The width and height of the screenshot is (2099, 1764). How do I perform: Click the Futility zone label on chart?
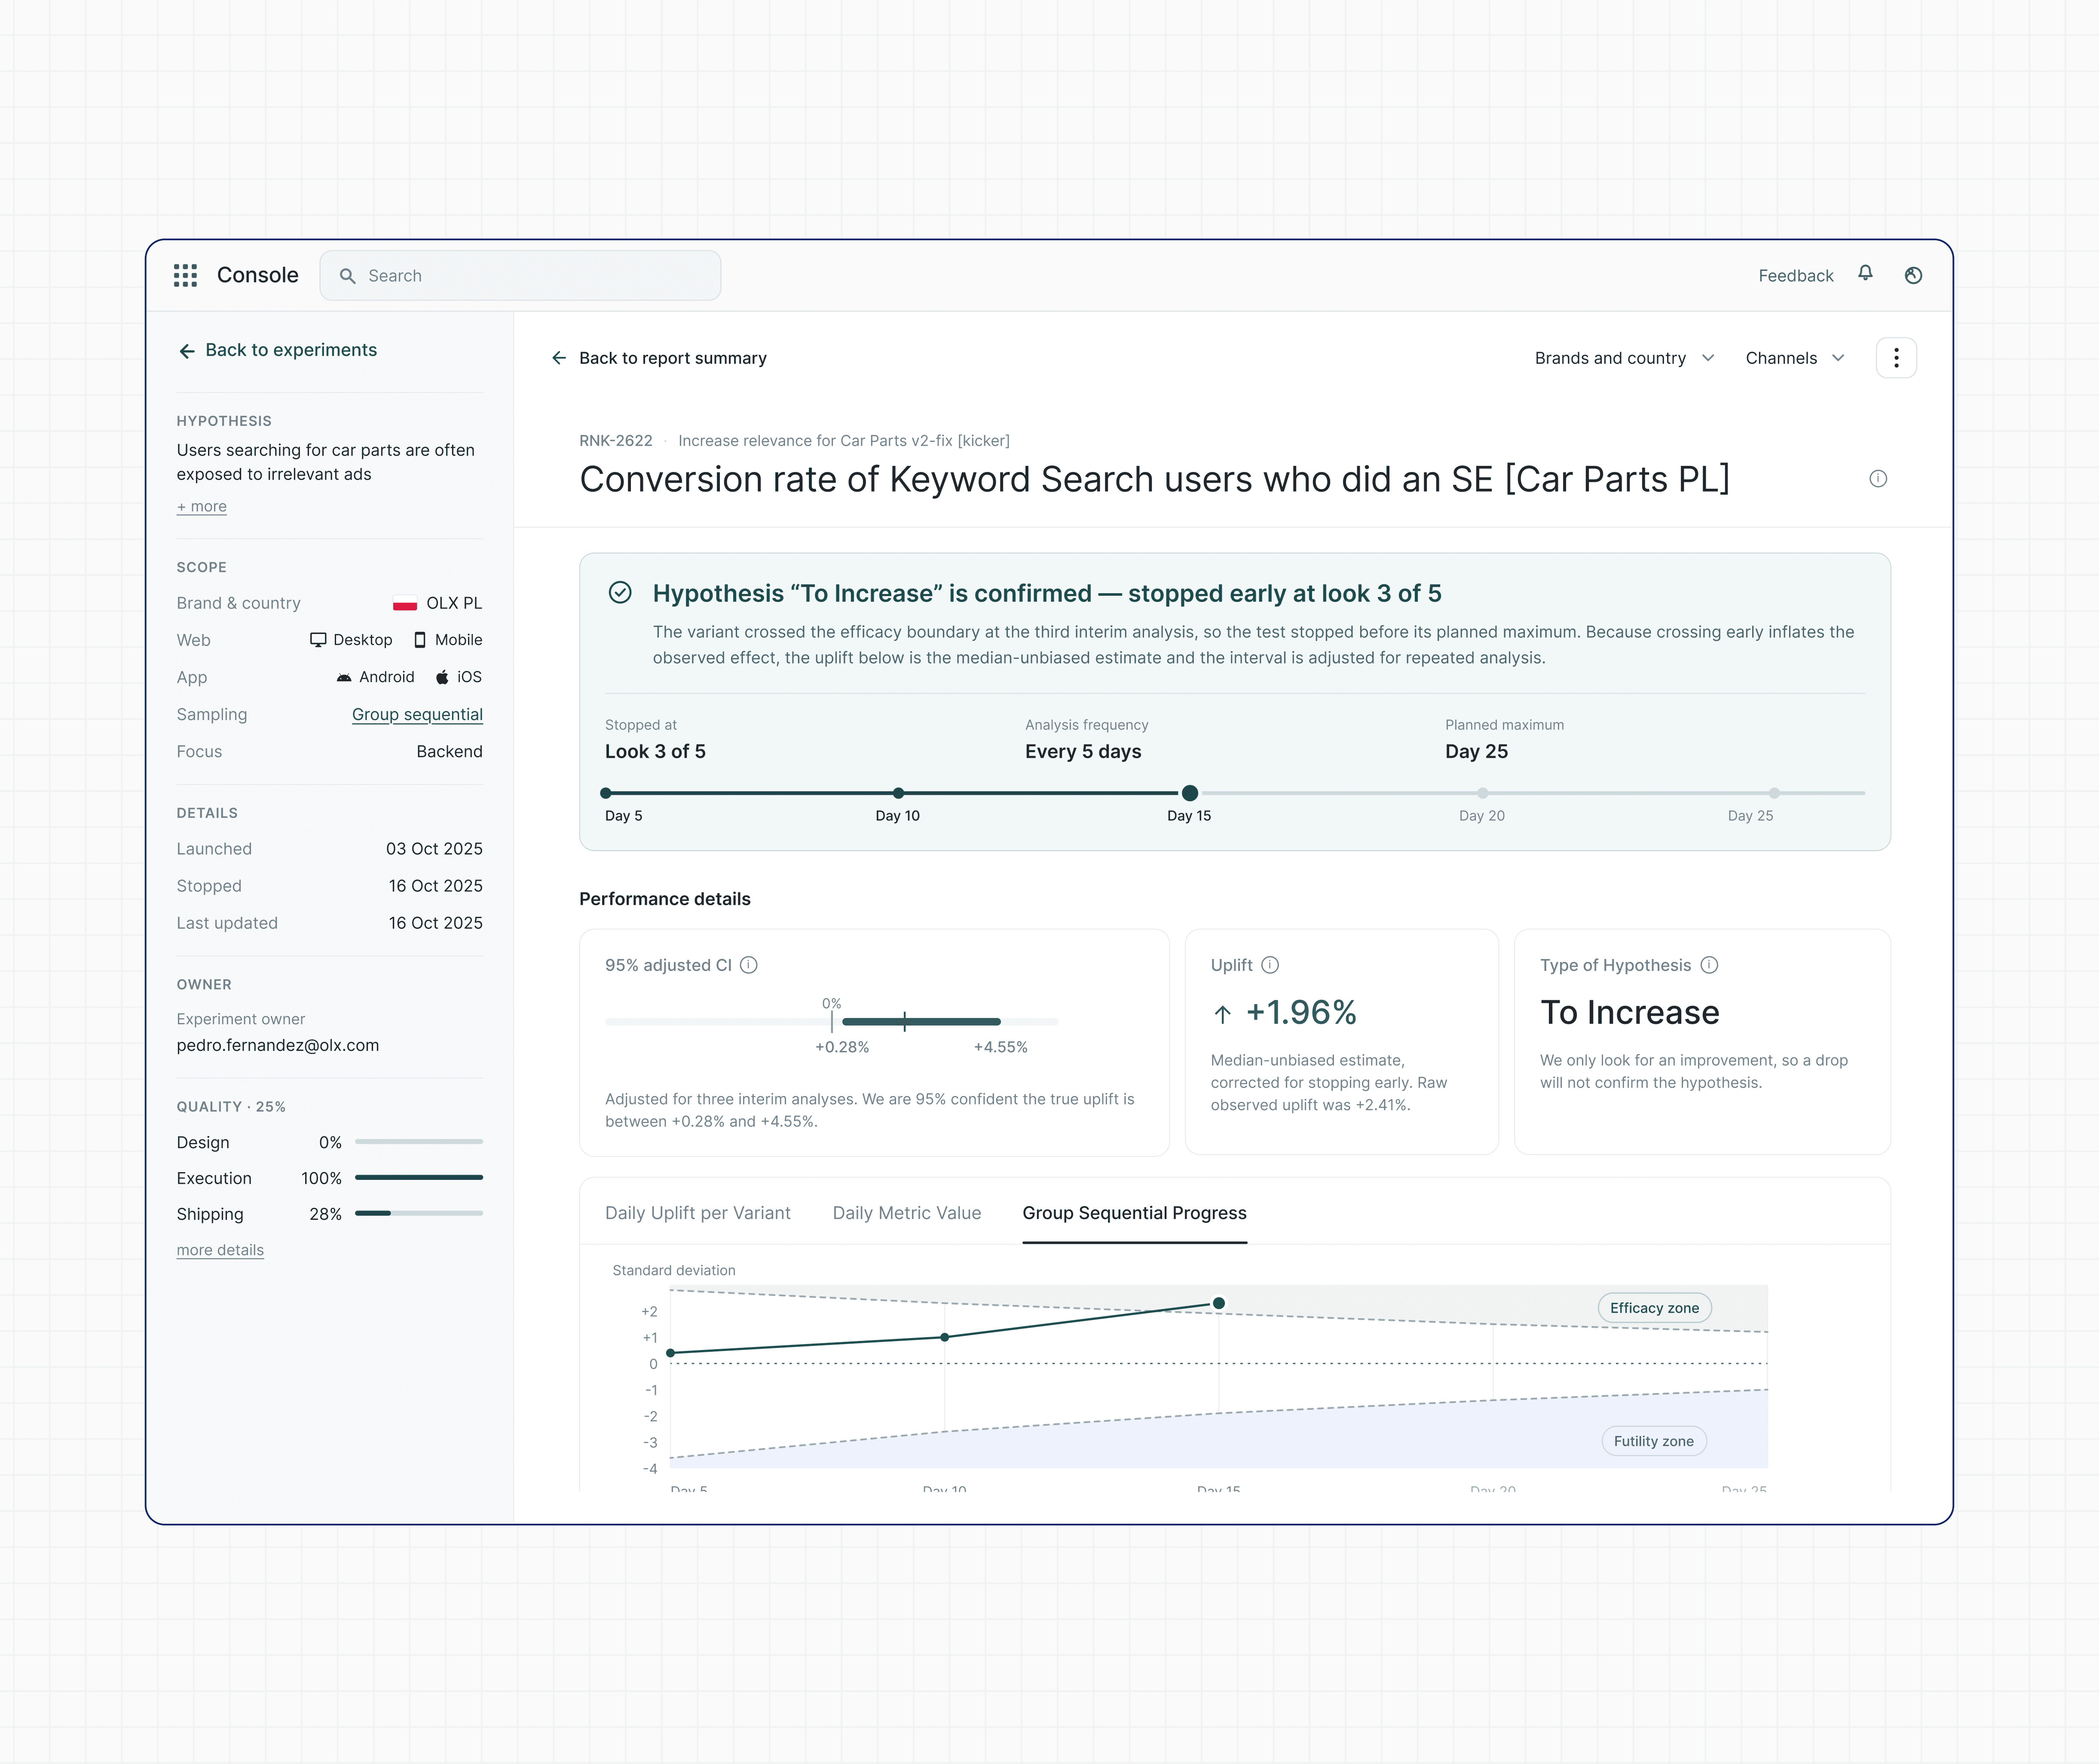tap(1654, 1441)
